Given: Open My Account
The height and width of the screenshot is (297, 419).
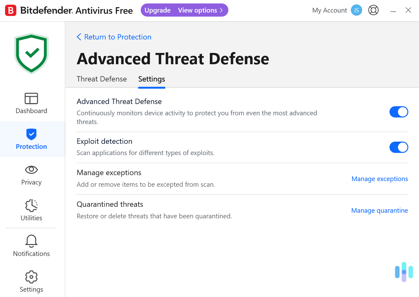Looking at the screenshot, I should point(329,10).
